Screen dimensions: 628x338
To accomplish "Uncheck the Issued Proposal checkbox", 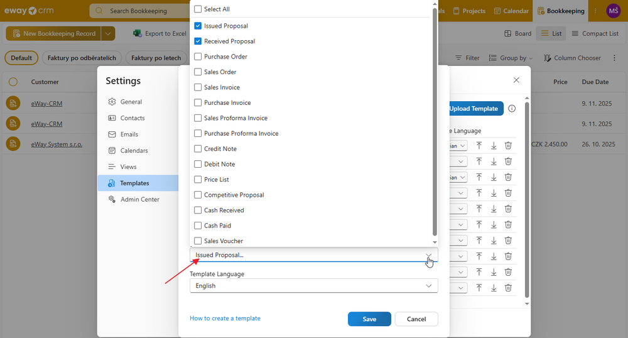I will [198, 26].
